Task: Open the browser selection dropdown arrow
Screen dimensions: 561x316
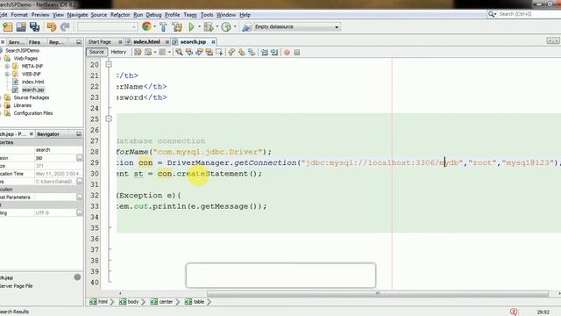Action: 154,27
